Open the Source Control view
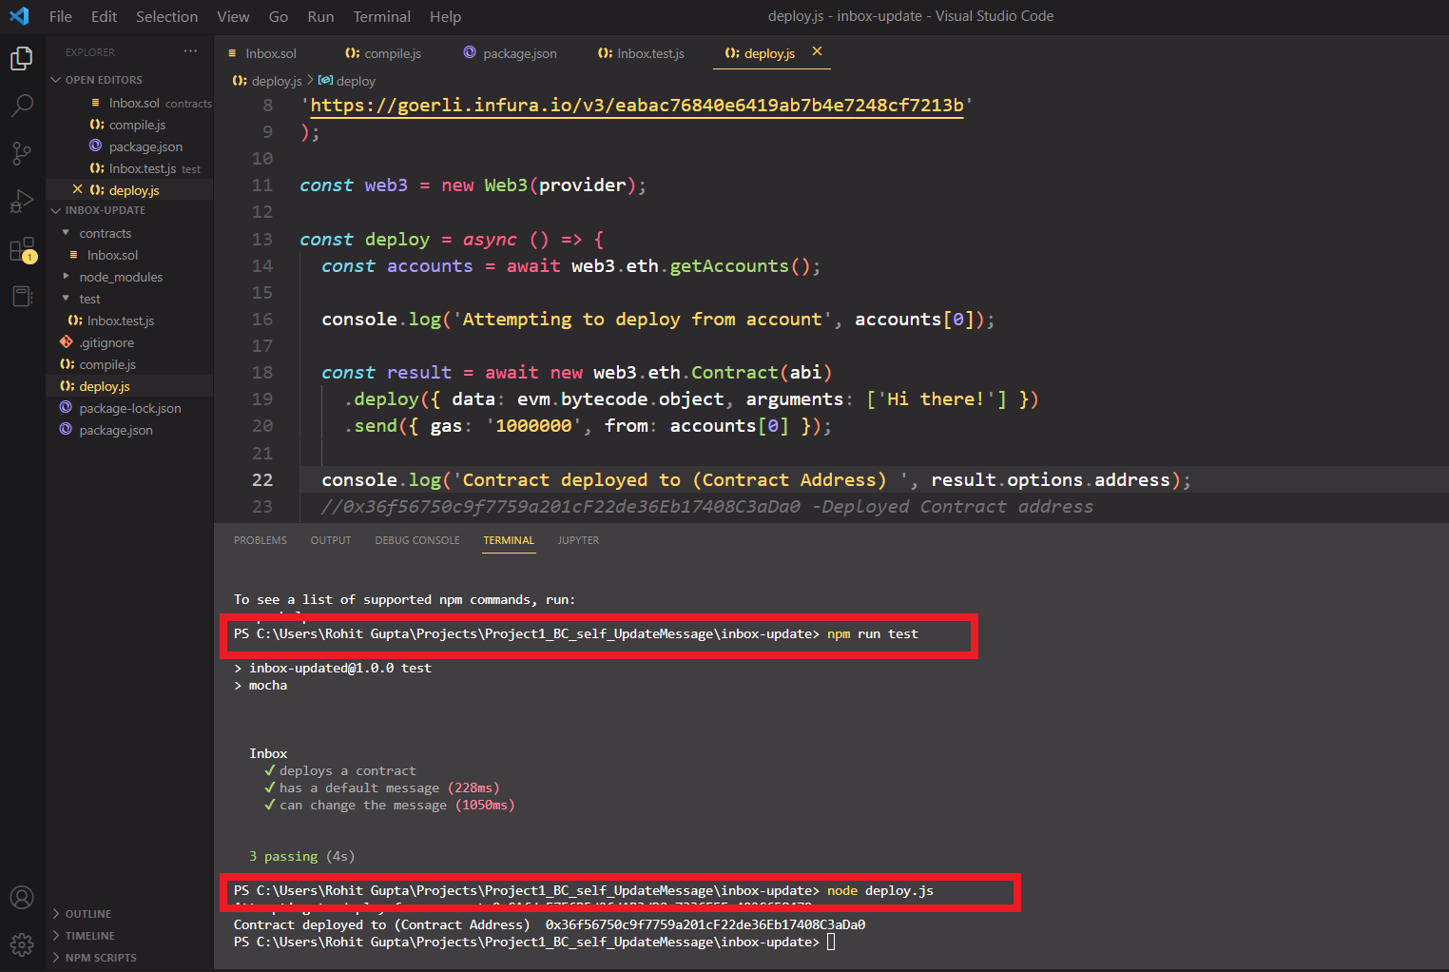Screen dimensions: 1449x972 tap(22, 153)
